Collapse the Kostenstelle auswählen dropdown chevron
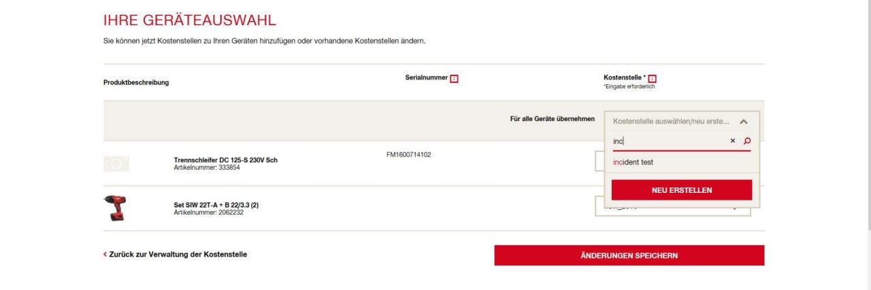Viewport: 871px width, 290px height. [744, 122]
